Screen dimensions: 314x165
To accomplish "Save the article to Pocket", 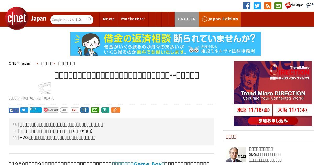I will pyautogui.click(x=51, y=110).
